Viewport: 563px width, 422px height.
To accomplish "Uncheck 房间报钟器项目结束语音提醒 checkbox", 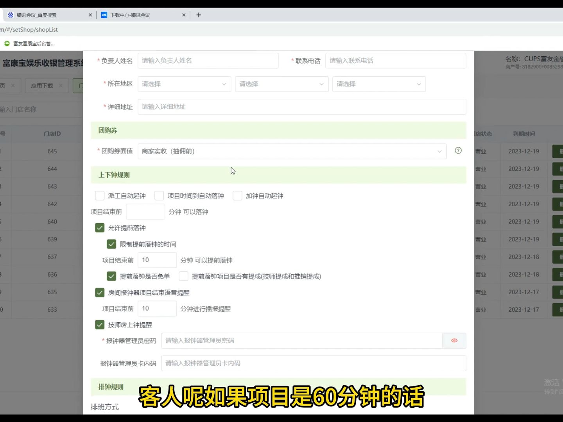I will pyautogui.click(x=100, y=292).
